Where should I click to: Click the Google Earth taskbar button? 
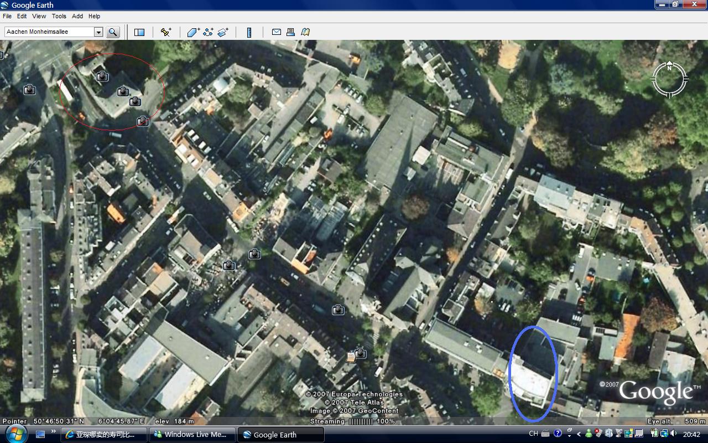click(281, 435)
